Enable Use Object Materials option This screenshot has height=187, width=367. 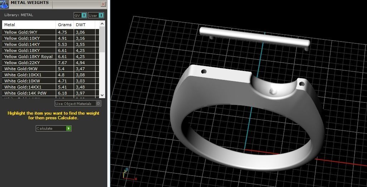[78, 104]
